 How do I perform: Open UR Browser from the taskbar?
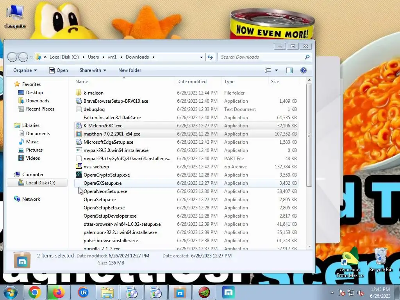point(83,292)
